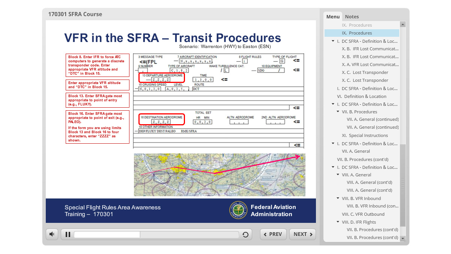
Task: Click the slide heading VFR in the SFRA
Action: (x=173, y=38)
